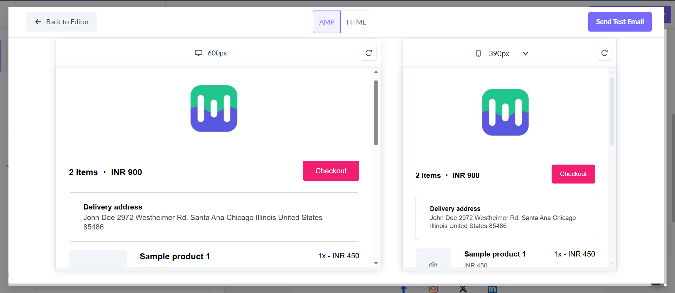
Task: Click 'Delivery address' heading in desktop preview
Action: point(113,207)
